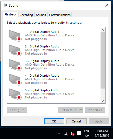
Task: Click the muted speaker icon in system tray
Action: click(x=72, y=133)
